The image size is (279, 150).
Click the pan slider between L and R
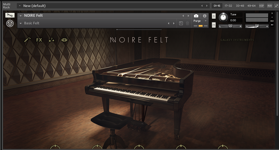[230, 26]
